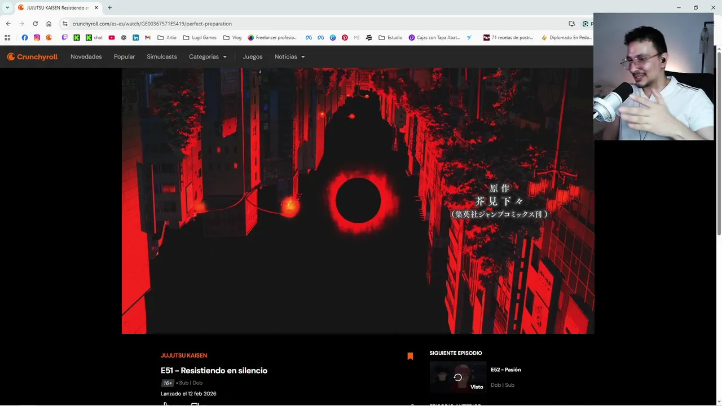Open the Gmail bookmark icon
This screenshot has height=406, width=722.
point(148,38)
